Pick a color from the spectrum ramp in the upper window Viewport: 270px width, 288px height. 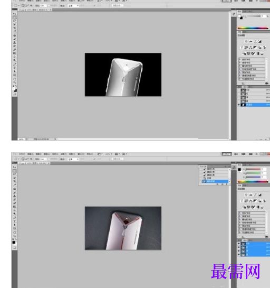coord(253,28)
